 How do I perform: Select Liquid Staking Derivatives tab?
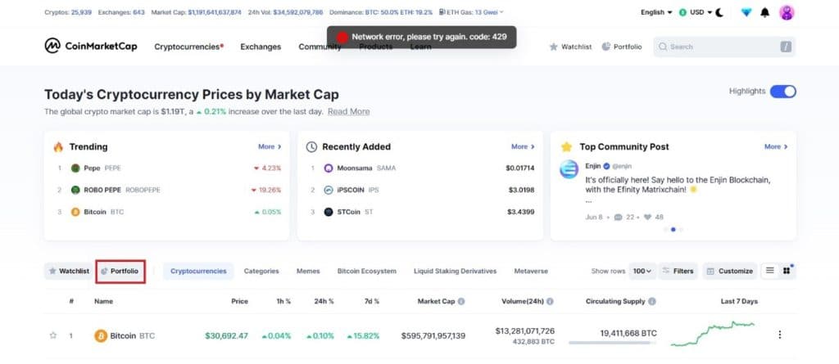tap(455, 271)
